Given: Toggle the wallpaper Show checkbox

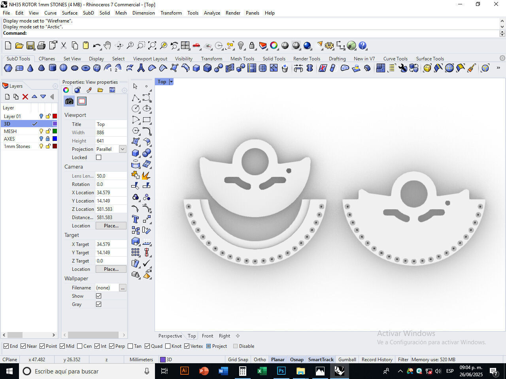Looking at the screenshot, I should [98, 296].
